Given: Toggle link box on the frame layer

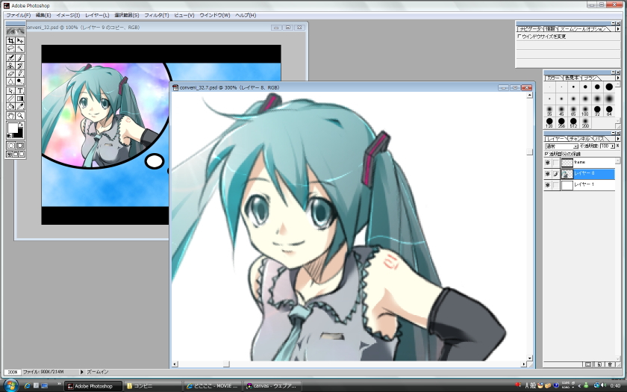Looking at the screenshot, I should (556, 163).
